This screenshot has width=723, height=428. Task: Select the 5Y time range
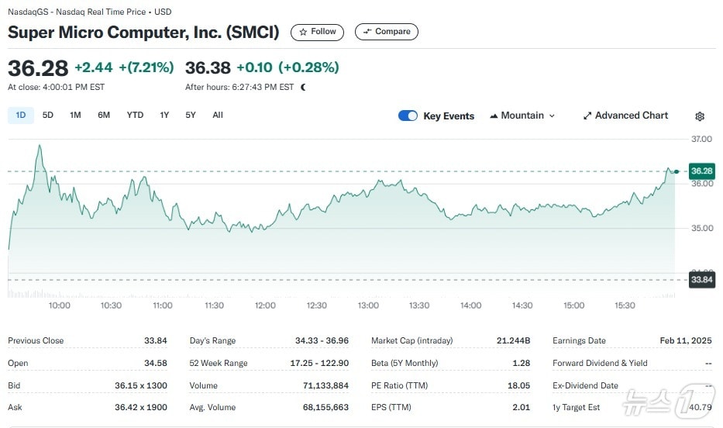[191, 115]
